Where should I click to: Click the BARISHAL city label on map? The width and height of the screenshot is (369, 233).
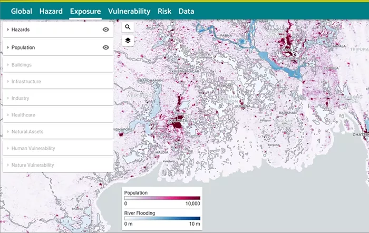287,113
